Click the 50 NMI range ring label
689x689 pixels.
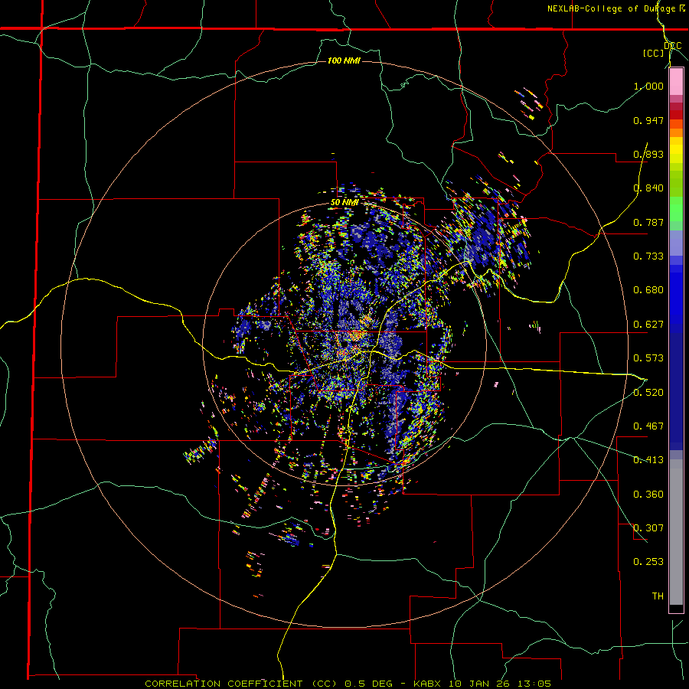click(x=345, y=203)
